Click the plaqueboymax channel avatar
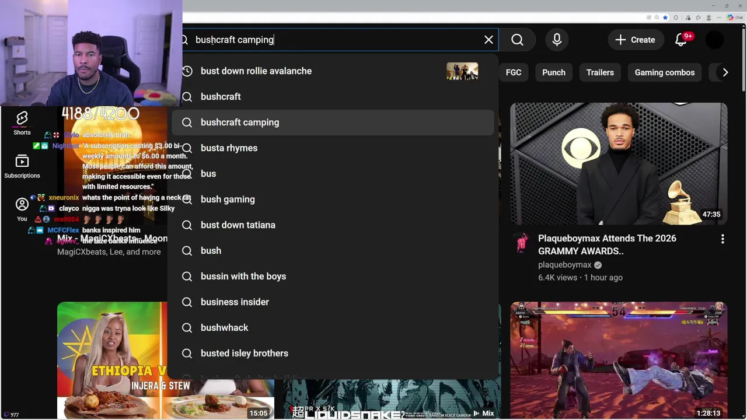 click(522, 243)
